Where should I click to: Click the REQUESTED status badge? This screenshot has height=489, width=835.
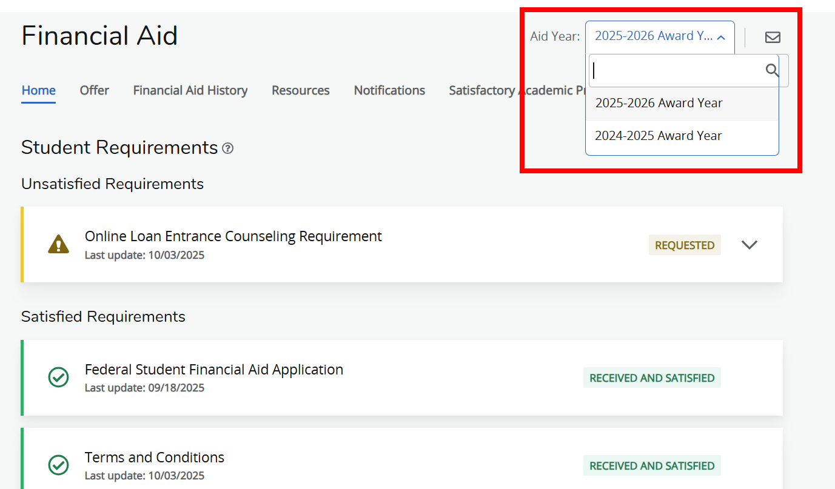pos(685,244)
